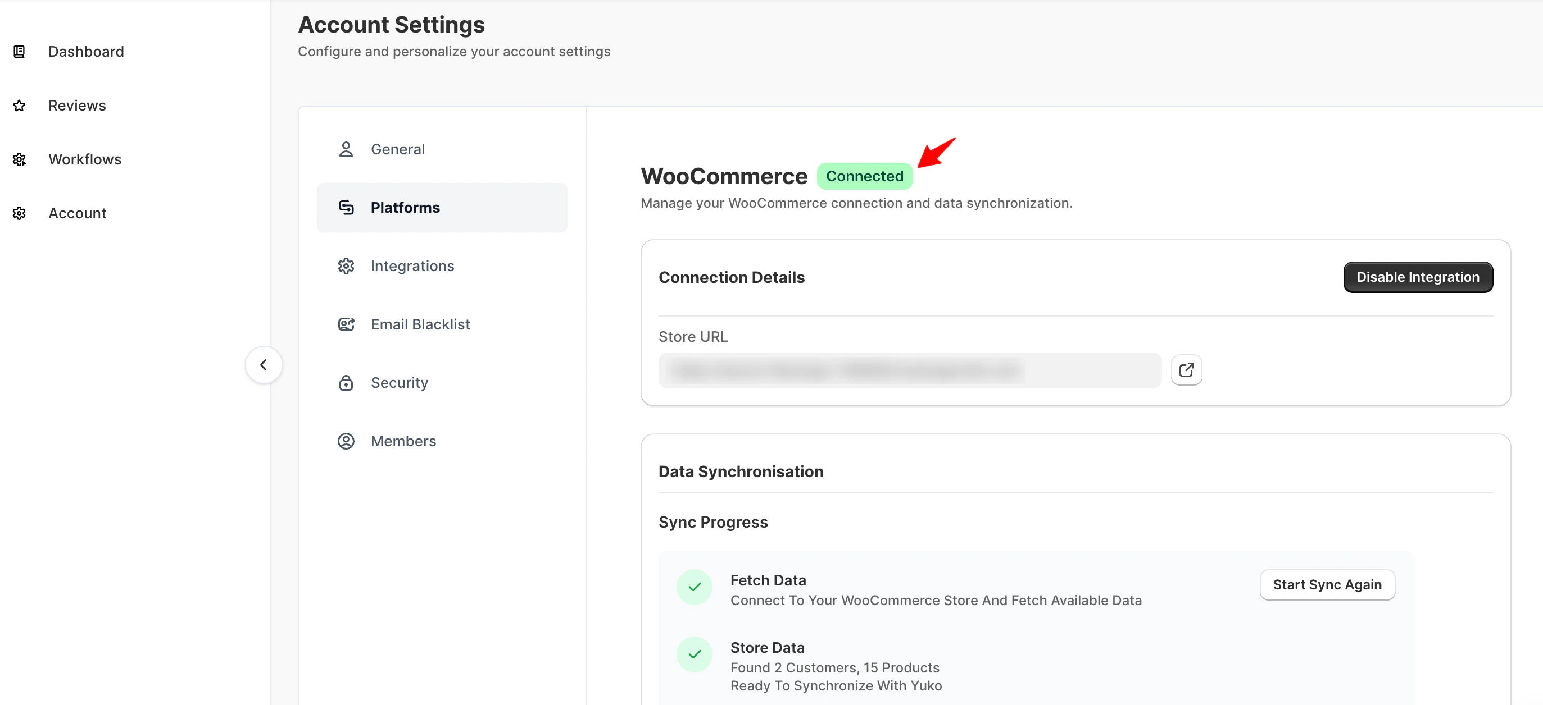Click Store Data green checkmark
The height and width of the screenshot is (705, 1543).
(x=694, y=654)
